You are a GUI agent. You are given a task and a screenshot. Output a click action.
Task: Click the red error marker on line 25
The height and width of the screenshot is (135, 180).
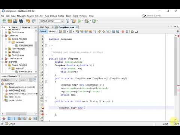point(42,114)
